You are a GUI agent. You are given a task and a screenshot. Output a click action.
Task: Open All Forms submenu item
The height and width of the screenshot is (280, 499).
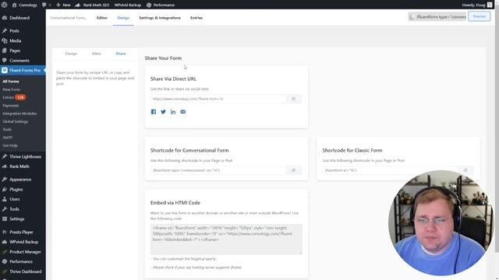click(x=11, y=81)
